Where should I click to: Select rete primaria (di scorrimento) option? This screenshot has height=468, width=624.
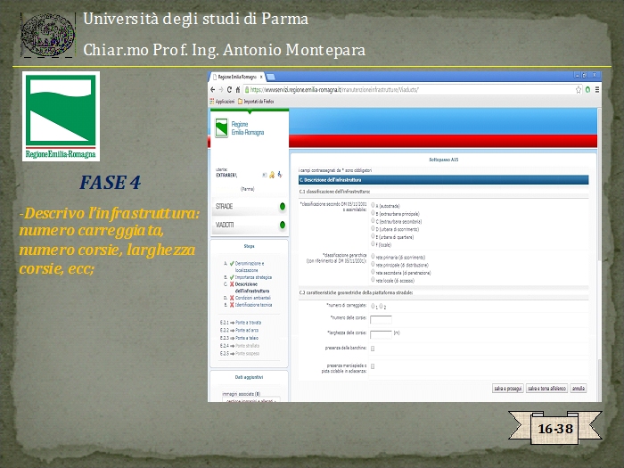373,257
